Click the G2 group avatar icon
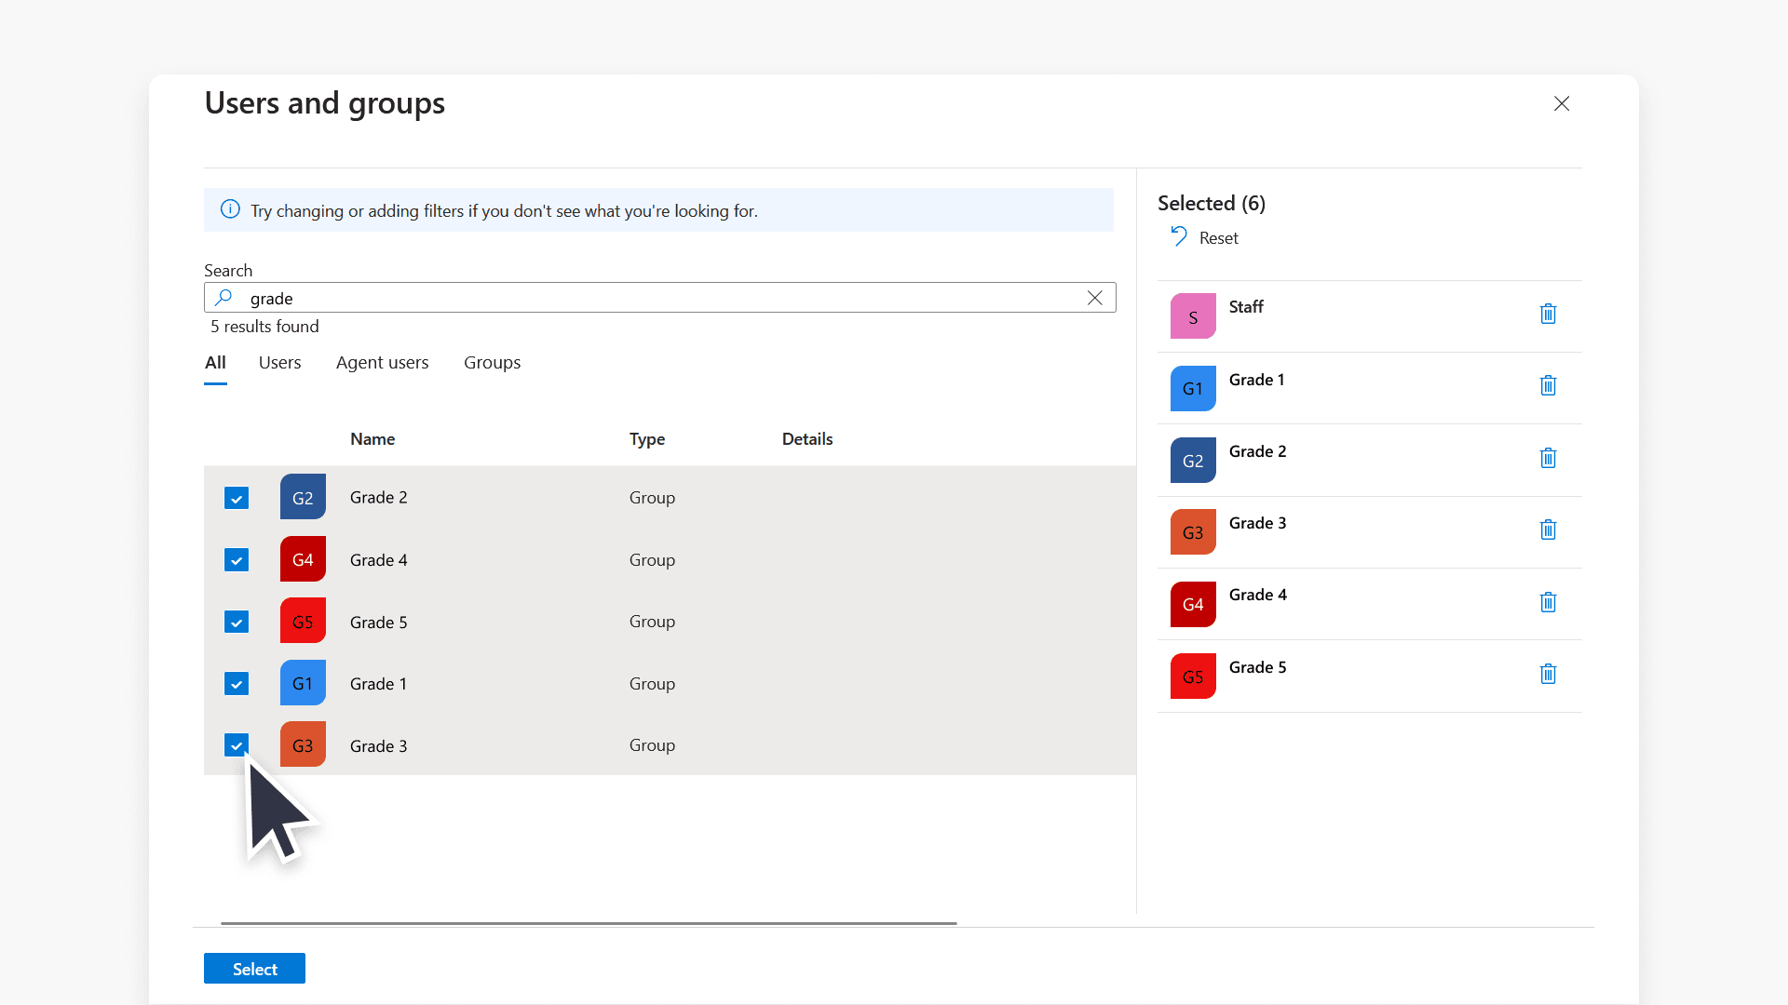Screen dimensions: 1788x1005 (x=303, y=496)
